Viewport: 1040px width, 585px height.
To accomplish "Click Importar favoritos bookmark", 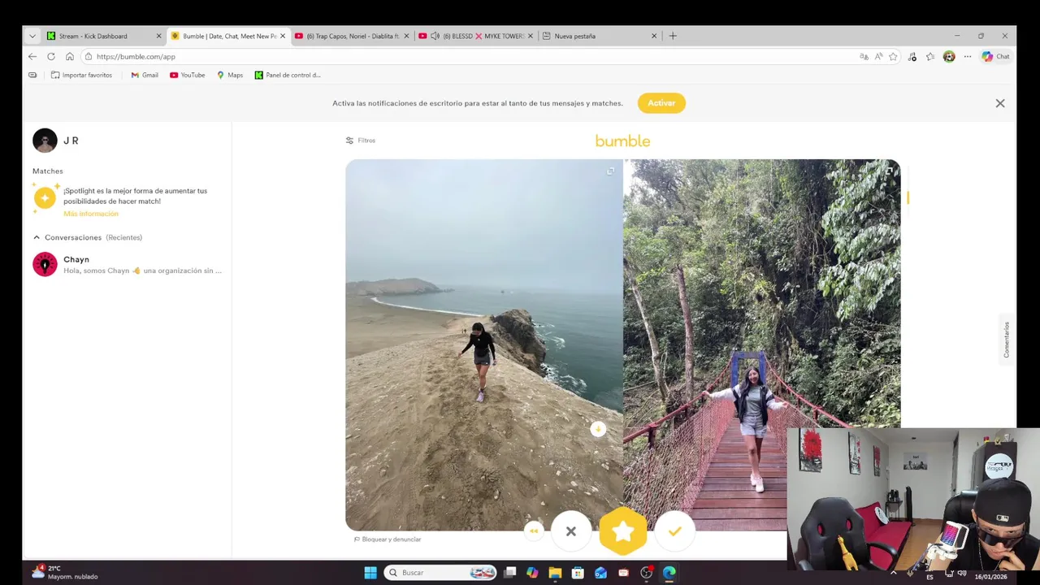I will [81, 75].
